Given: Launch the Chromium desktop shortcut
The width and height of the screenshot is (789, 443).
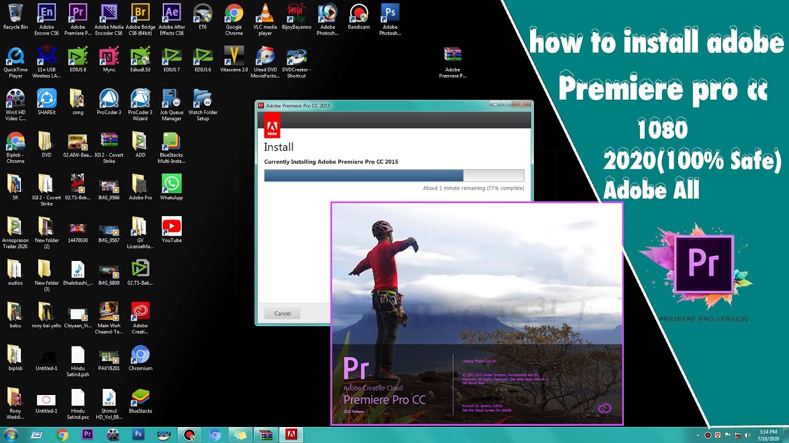Looking at the screenshot, I should [x=141, y=358].
